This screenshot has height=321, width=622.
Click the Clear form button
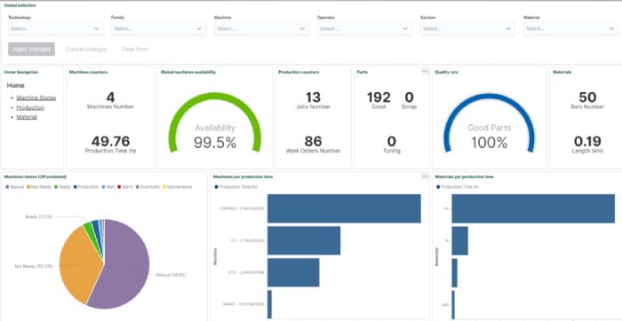[134, 49]
